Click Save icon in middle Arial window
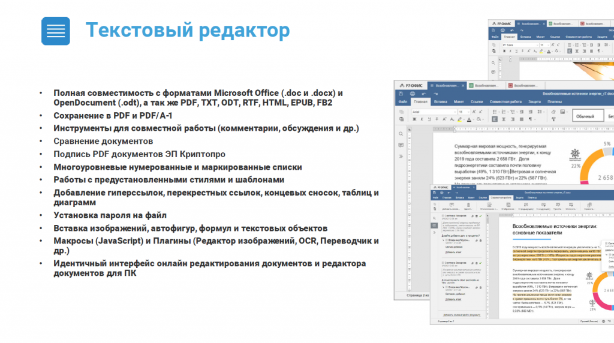This screenshot has height=343, width=614. click(x=401, y=94)
